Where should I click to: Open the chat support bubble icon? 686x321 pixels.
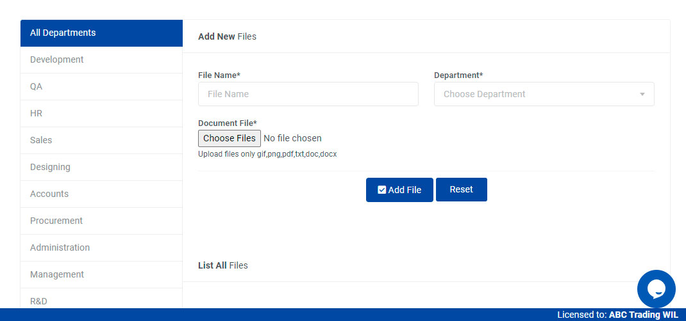tap(656, 289)
